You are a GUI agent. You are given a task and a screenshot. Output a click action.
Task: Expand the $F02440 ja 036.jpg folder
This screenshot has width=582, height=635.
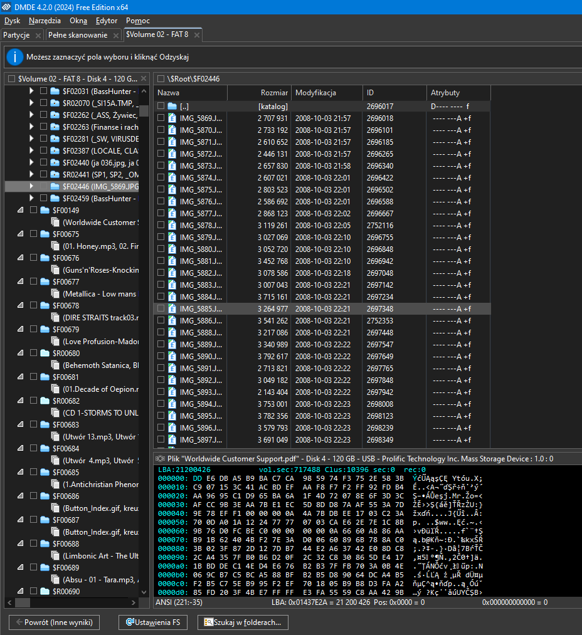tap(31, 162)
